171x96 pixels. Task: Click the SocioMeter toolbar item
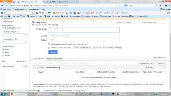click(x=75, y=17)
